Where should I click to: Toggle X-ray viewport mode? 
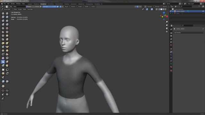(x=157, y=9)
